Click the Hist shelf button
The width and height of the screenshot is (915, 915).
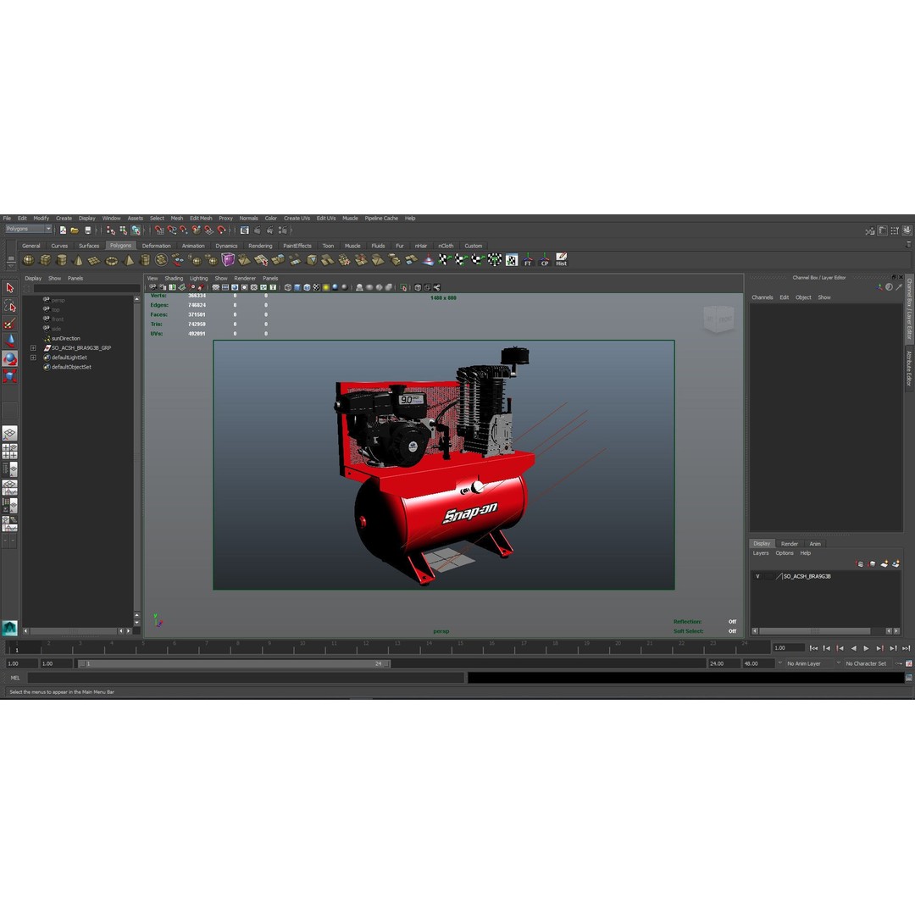(561, 260)
